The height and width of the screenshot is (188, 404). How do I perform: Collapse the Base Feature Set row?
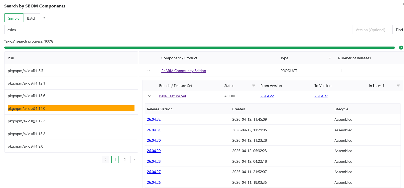point(150,96)
